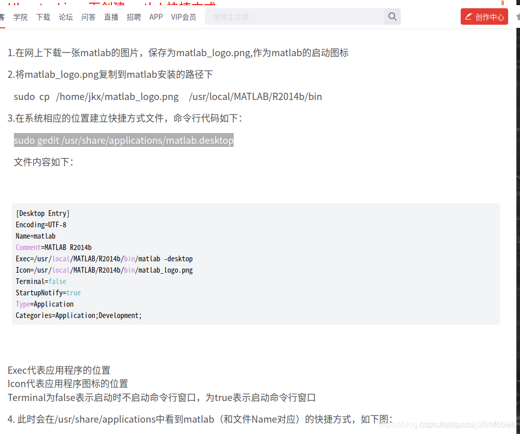Image resolution: width=520 pixels, height=434 pixels.
Task: Click step 3 sentence 在系统相应的位置建立快捷方式文件
Action: click(125, 118)
